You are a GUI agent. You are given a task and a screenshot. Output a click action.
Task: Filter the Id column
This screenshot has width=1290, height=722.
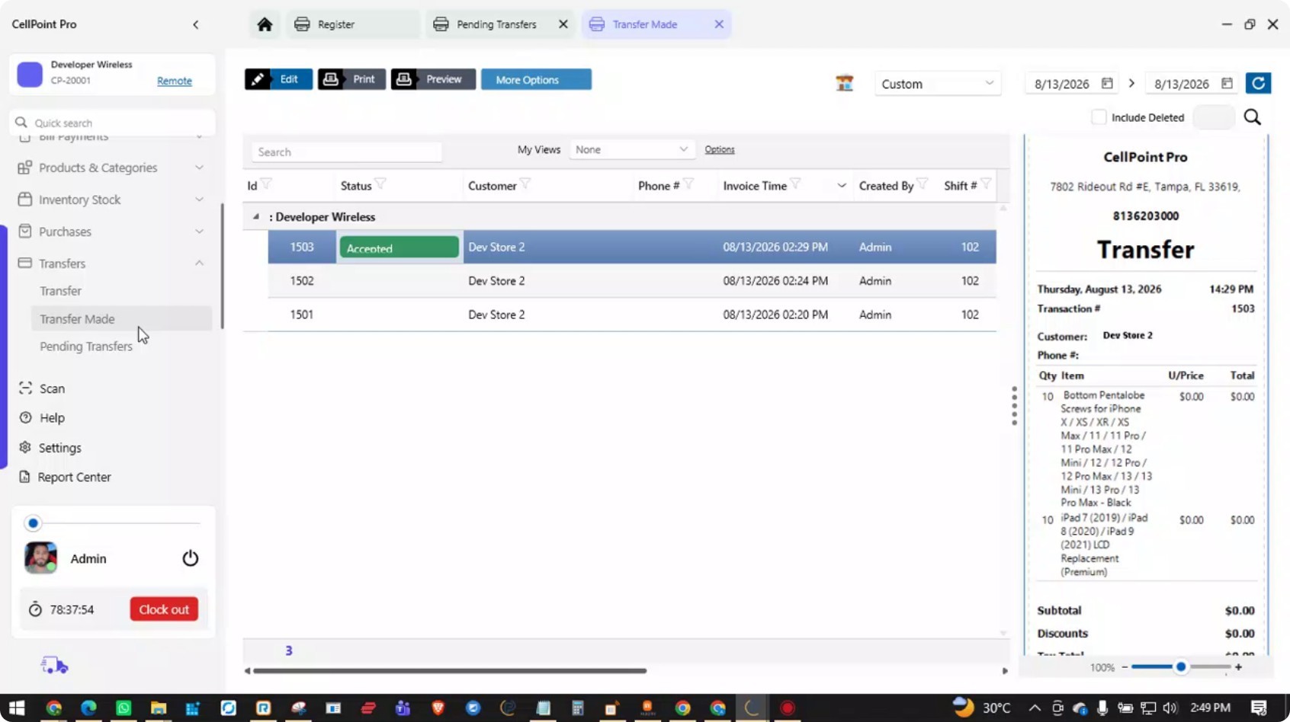[266, 184]
